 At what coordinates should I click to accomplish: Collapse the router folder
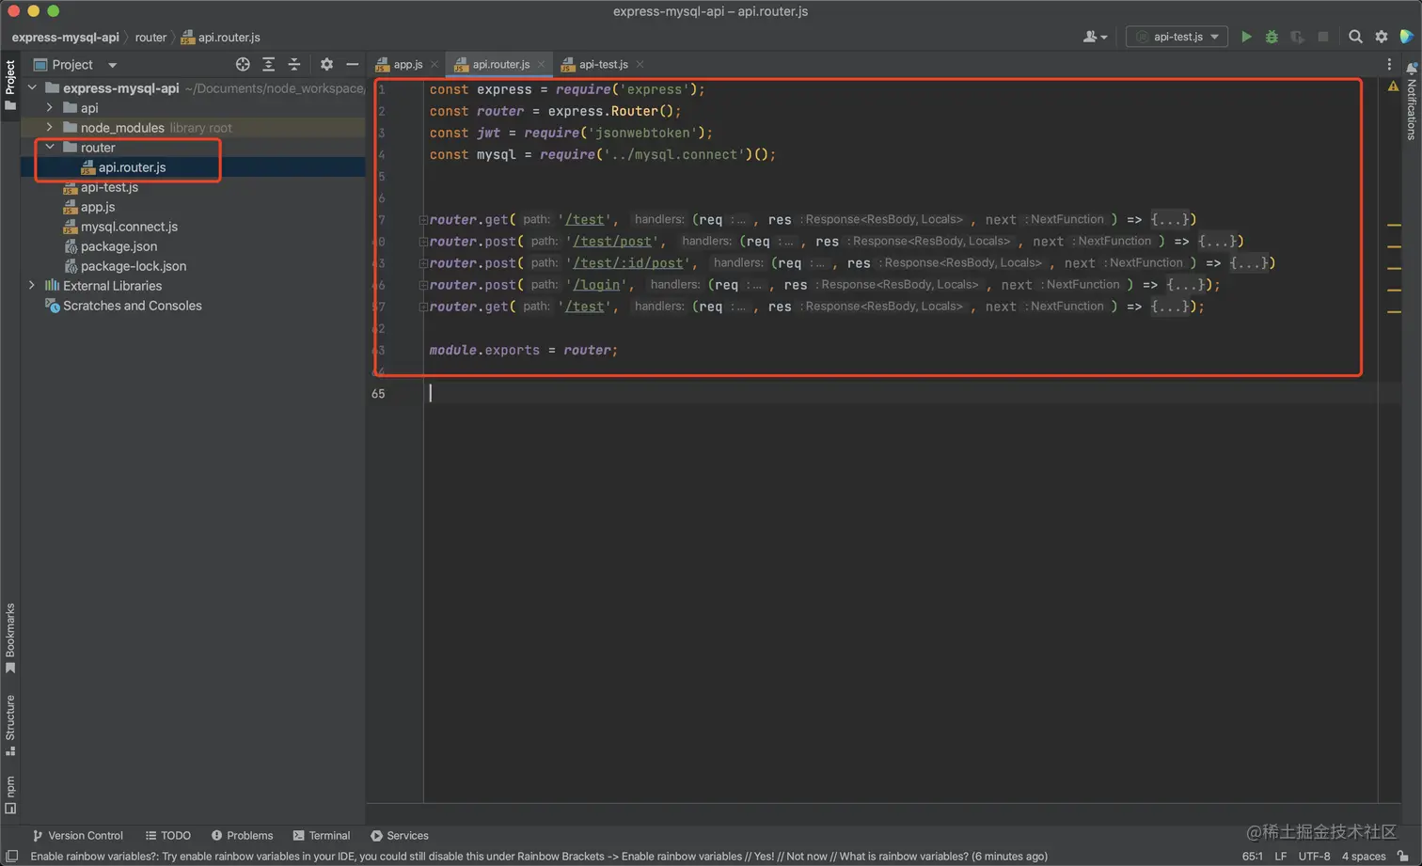[50, 148]
